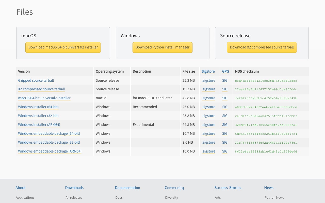325x203 pixels.
Task: Open the Gzipped source tarball link
Action: click(36, 80)
